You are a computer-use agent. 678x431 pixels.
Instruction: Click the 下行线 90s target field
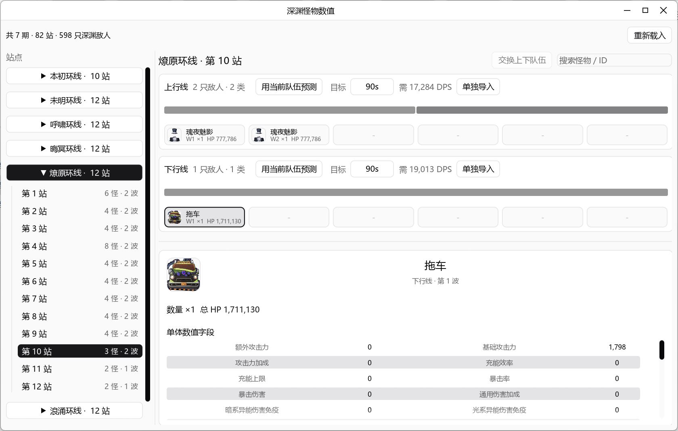pyautogui.click(x=372, y=169)
